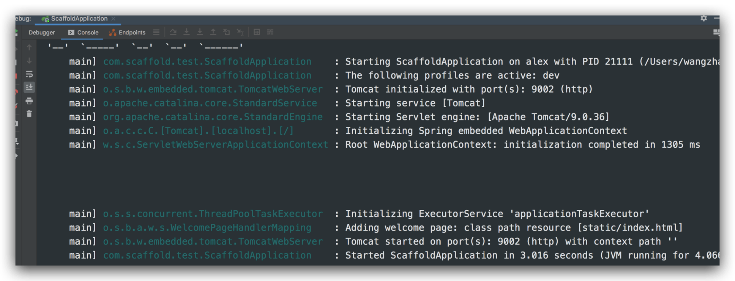735x281 pixels.
Task: Click logger name on the 'Tomcat initialized' line
Action: pyautogui.click(x=213, y=89)
